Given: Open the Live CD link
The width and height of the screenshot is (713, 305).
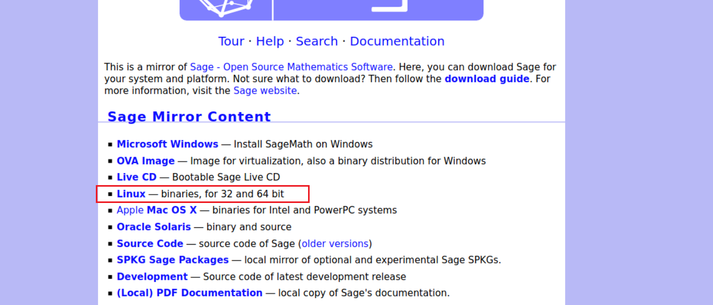Looking at the screenshot, I should (137, 177).
